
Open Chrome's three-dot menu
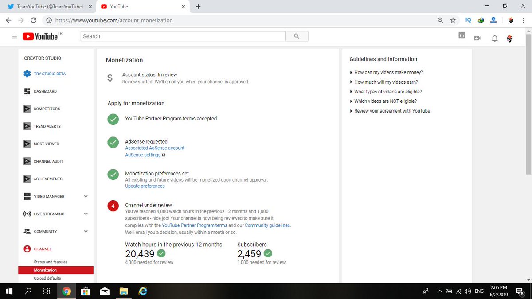tap(524, 20)
